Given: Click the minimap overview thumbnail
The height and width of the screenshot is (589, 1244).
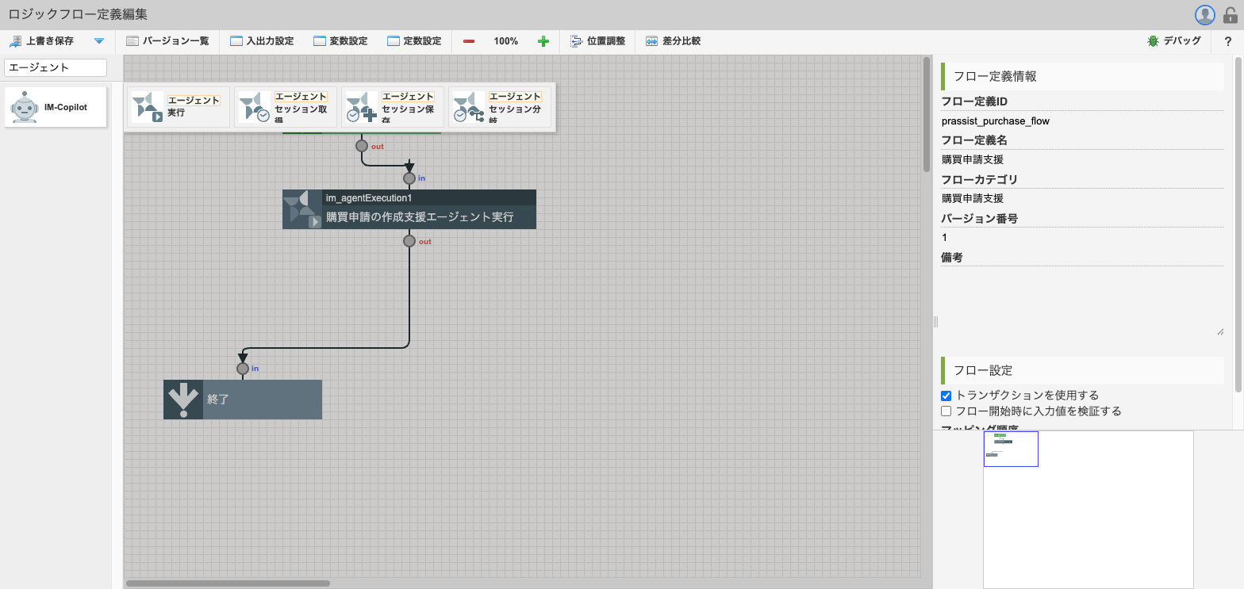Looking at the screenshot, I should click(1088, 510).
